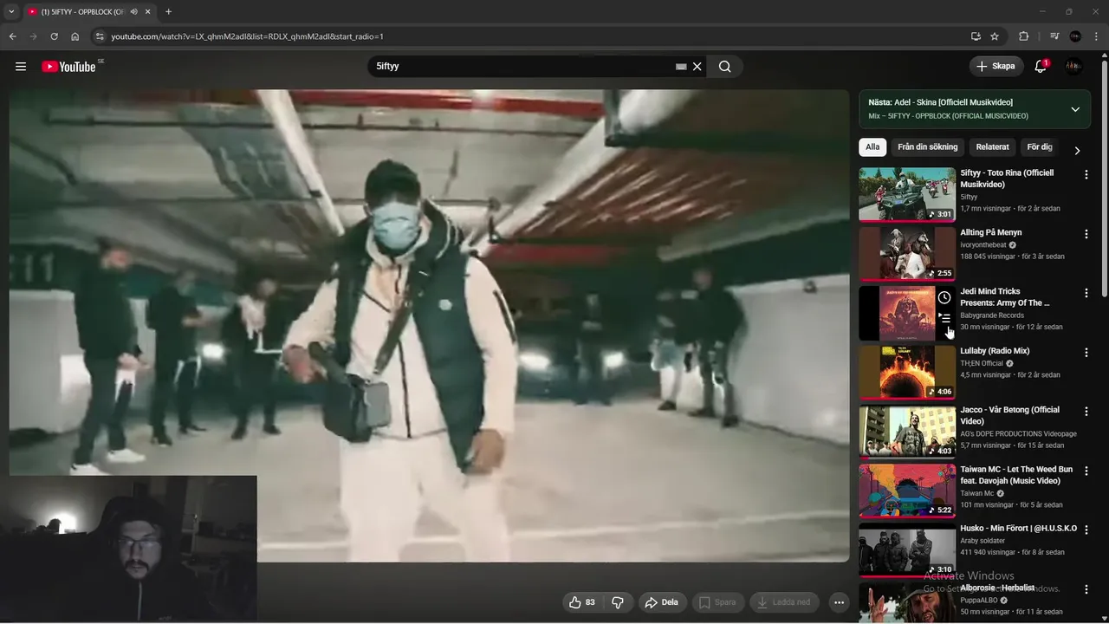
Task: Open Babygrande Records channel name
Action: pyautogui.click(x=992, y=315)
